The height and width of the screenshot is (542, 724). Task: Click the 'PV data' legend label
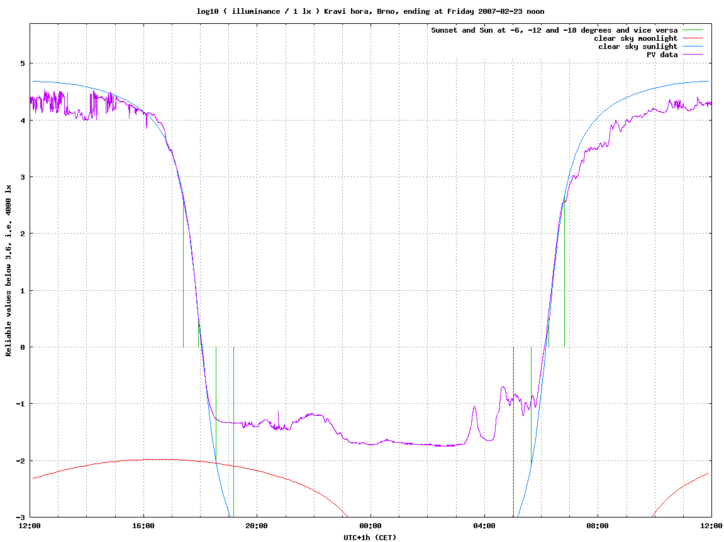click(662, 55)
